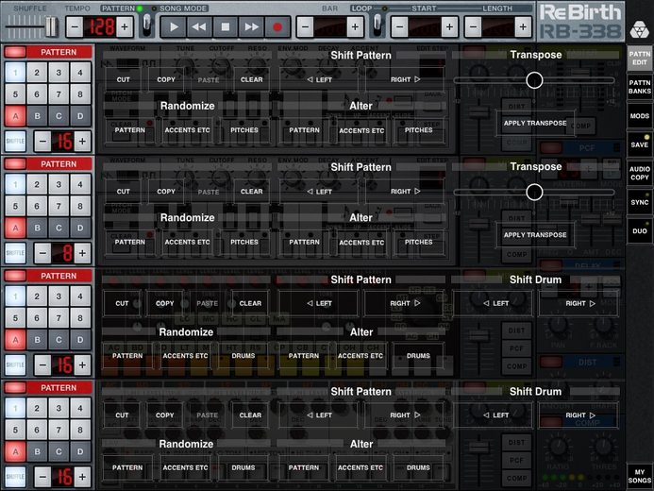
Task: Shift first synth pattern Right
Action: 405,79
